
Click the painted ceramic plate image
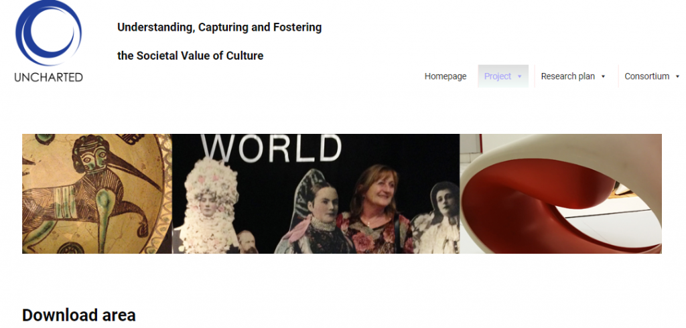(97, 193)
